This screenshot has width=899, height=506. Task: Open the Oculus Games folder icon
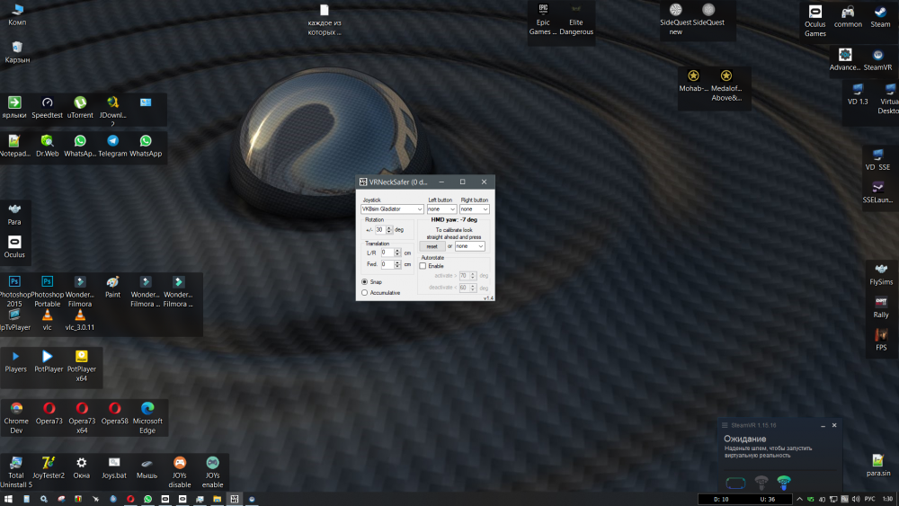pos(814,22)
